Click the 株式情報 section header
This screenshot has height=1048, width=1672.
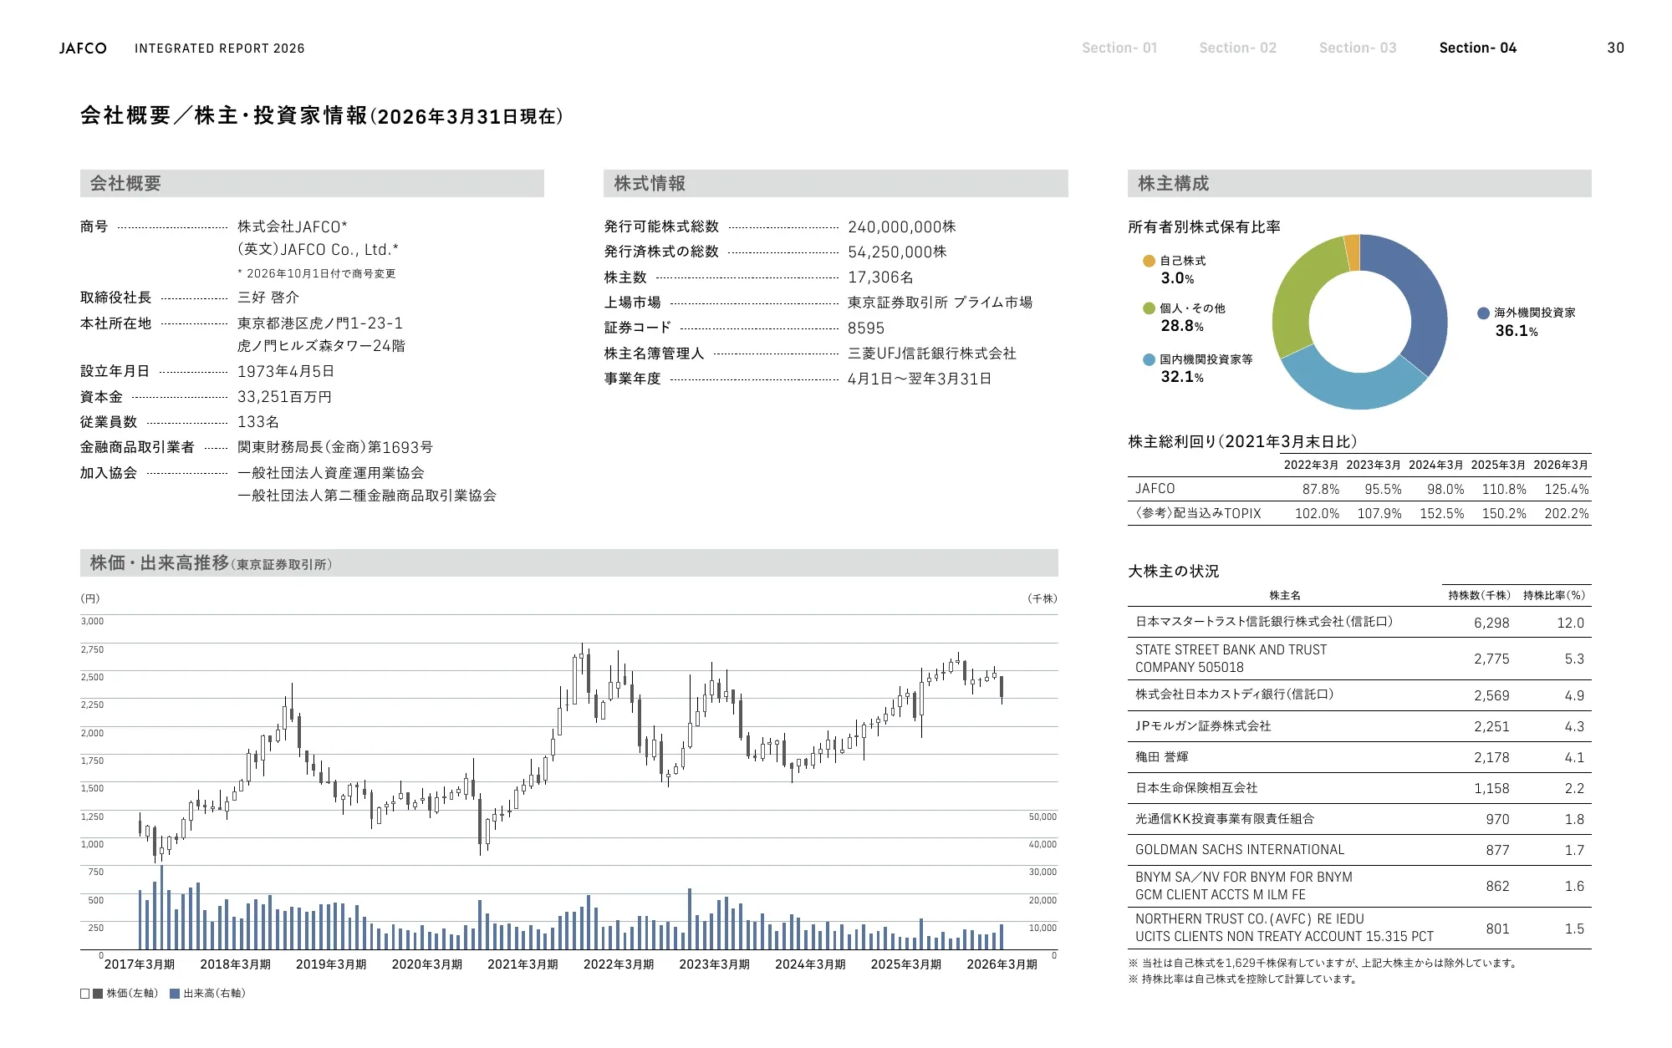pyautogui.click(x=835, y=184)
